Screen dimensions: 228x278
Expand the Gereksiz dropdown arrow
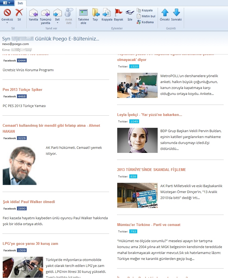click(7, 23)
